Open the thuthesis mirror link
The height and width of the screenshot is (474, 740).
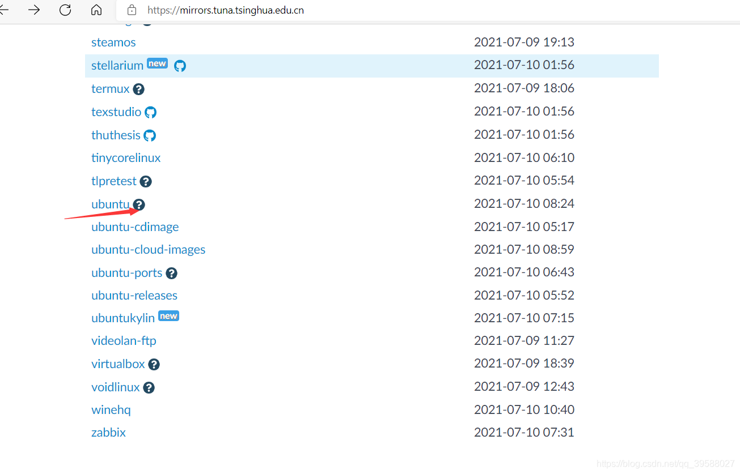point(116,135)
